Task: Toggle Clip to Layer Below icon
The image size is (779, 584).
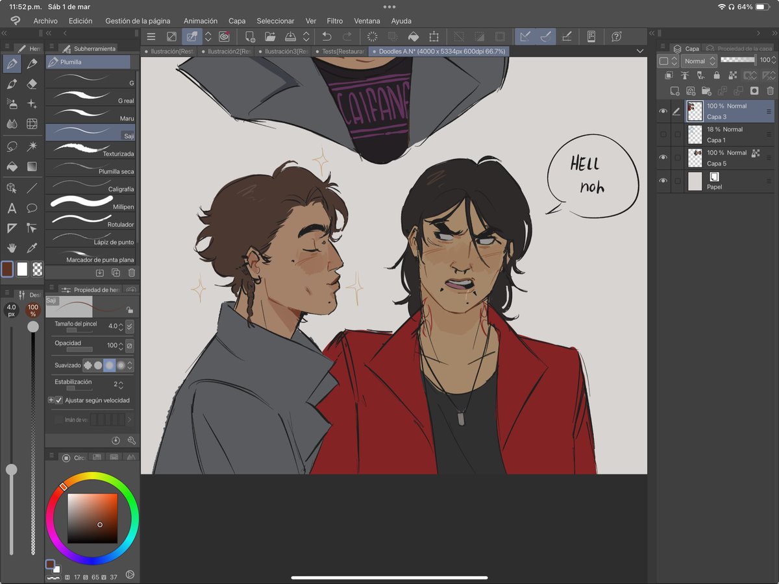Action: [669, 75]
